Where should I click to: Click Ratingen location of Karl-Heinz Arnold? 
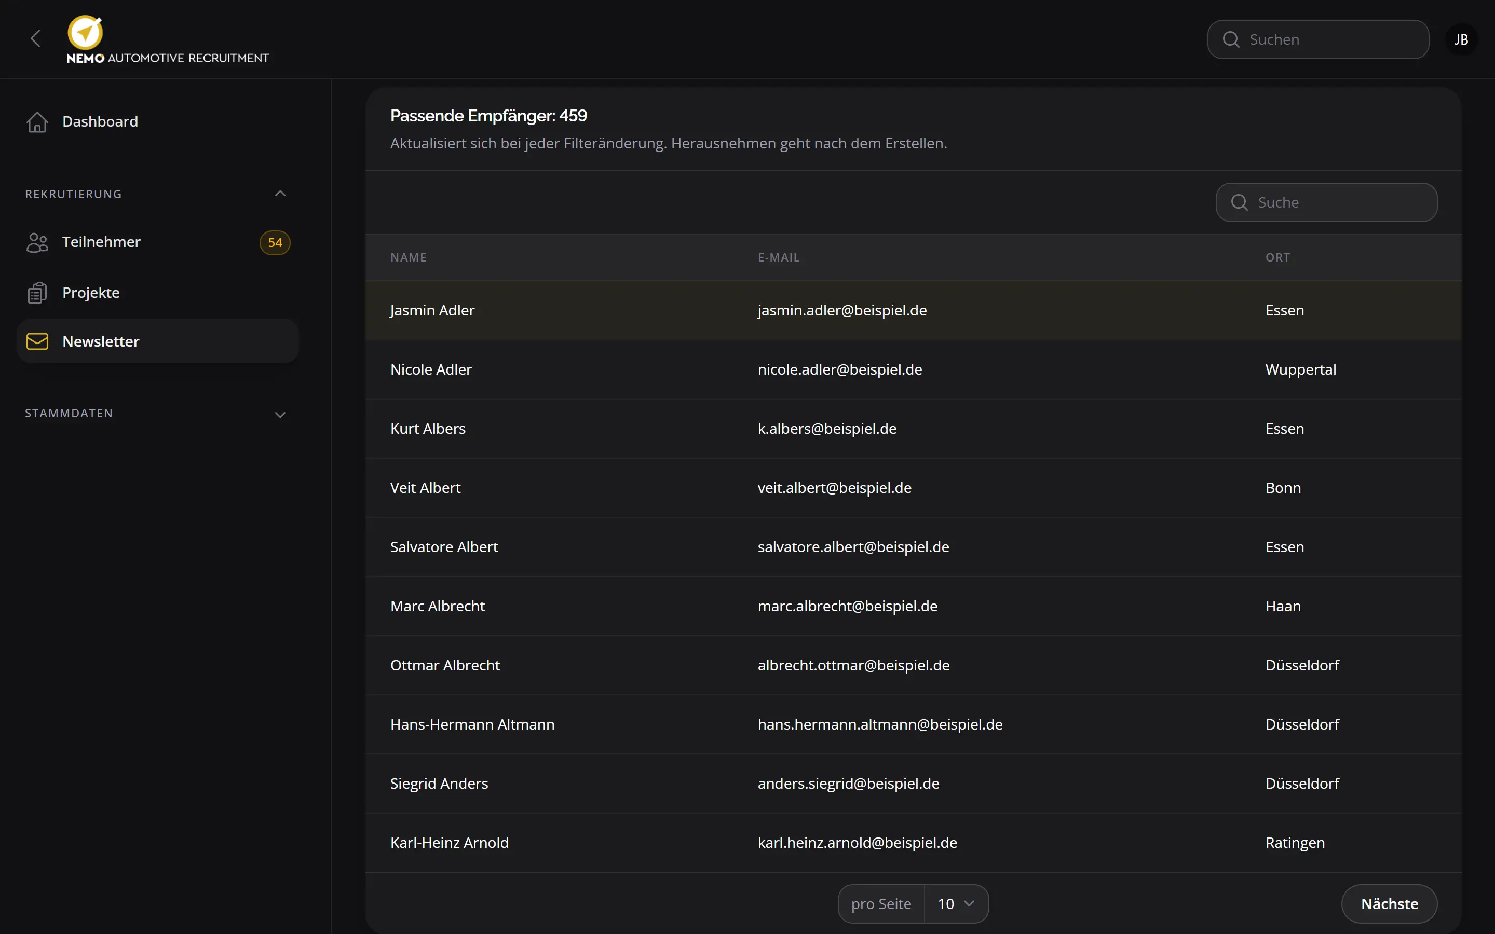1295,843
